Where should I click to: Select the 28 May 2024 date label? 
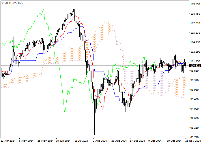46,141
